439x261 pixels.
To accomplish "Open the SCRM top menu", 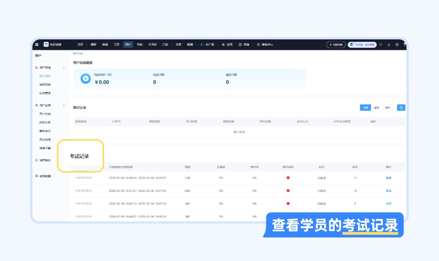I will 152,45.
